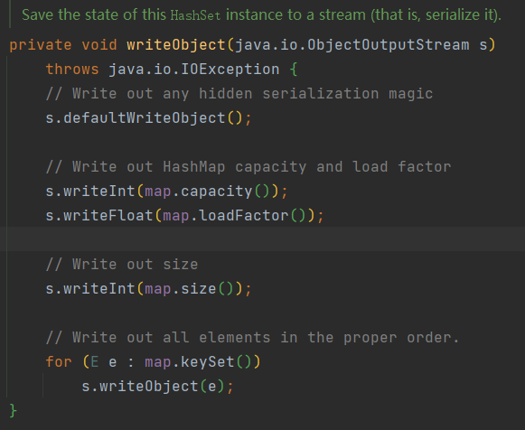Image resolution: width=525 pixels, height=430 pixels.
Task: Click the closing brace of the method
Action: point(13,410)
